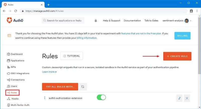Click the Billing button

coord(182,36)
